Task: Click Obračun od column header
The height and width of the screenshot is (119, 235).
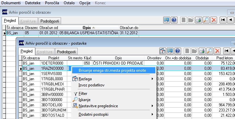Action: tap(49, 28)
